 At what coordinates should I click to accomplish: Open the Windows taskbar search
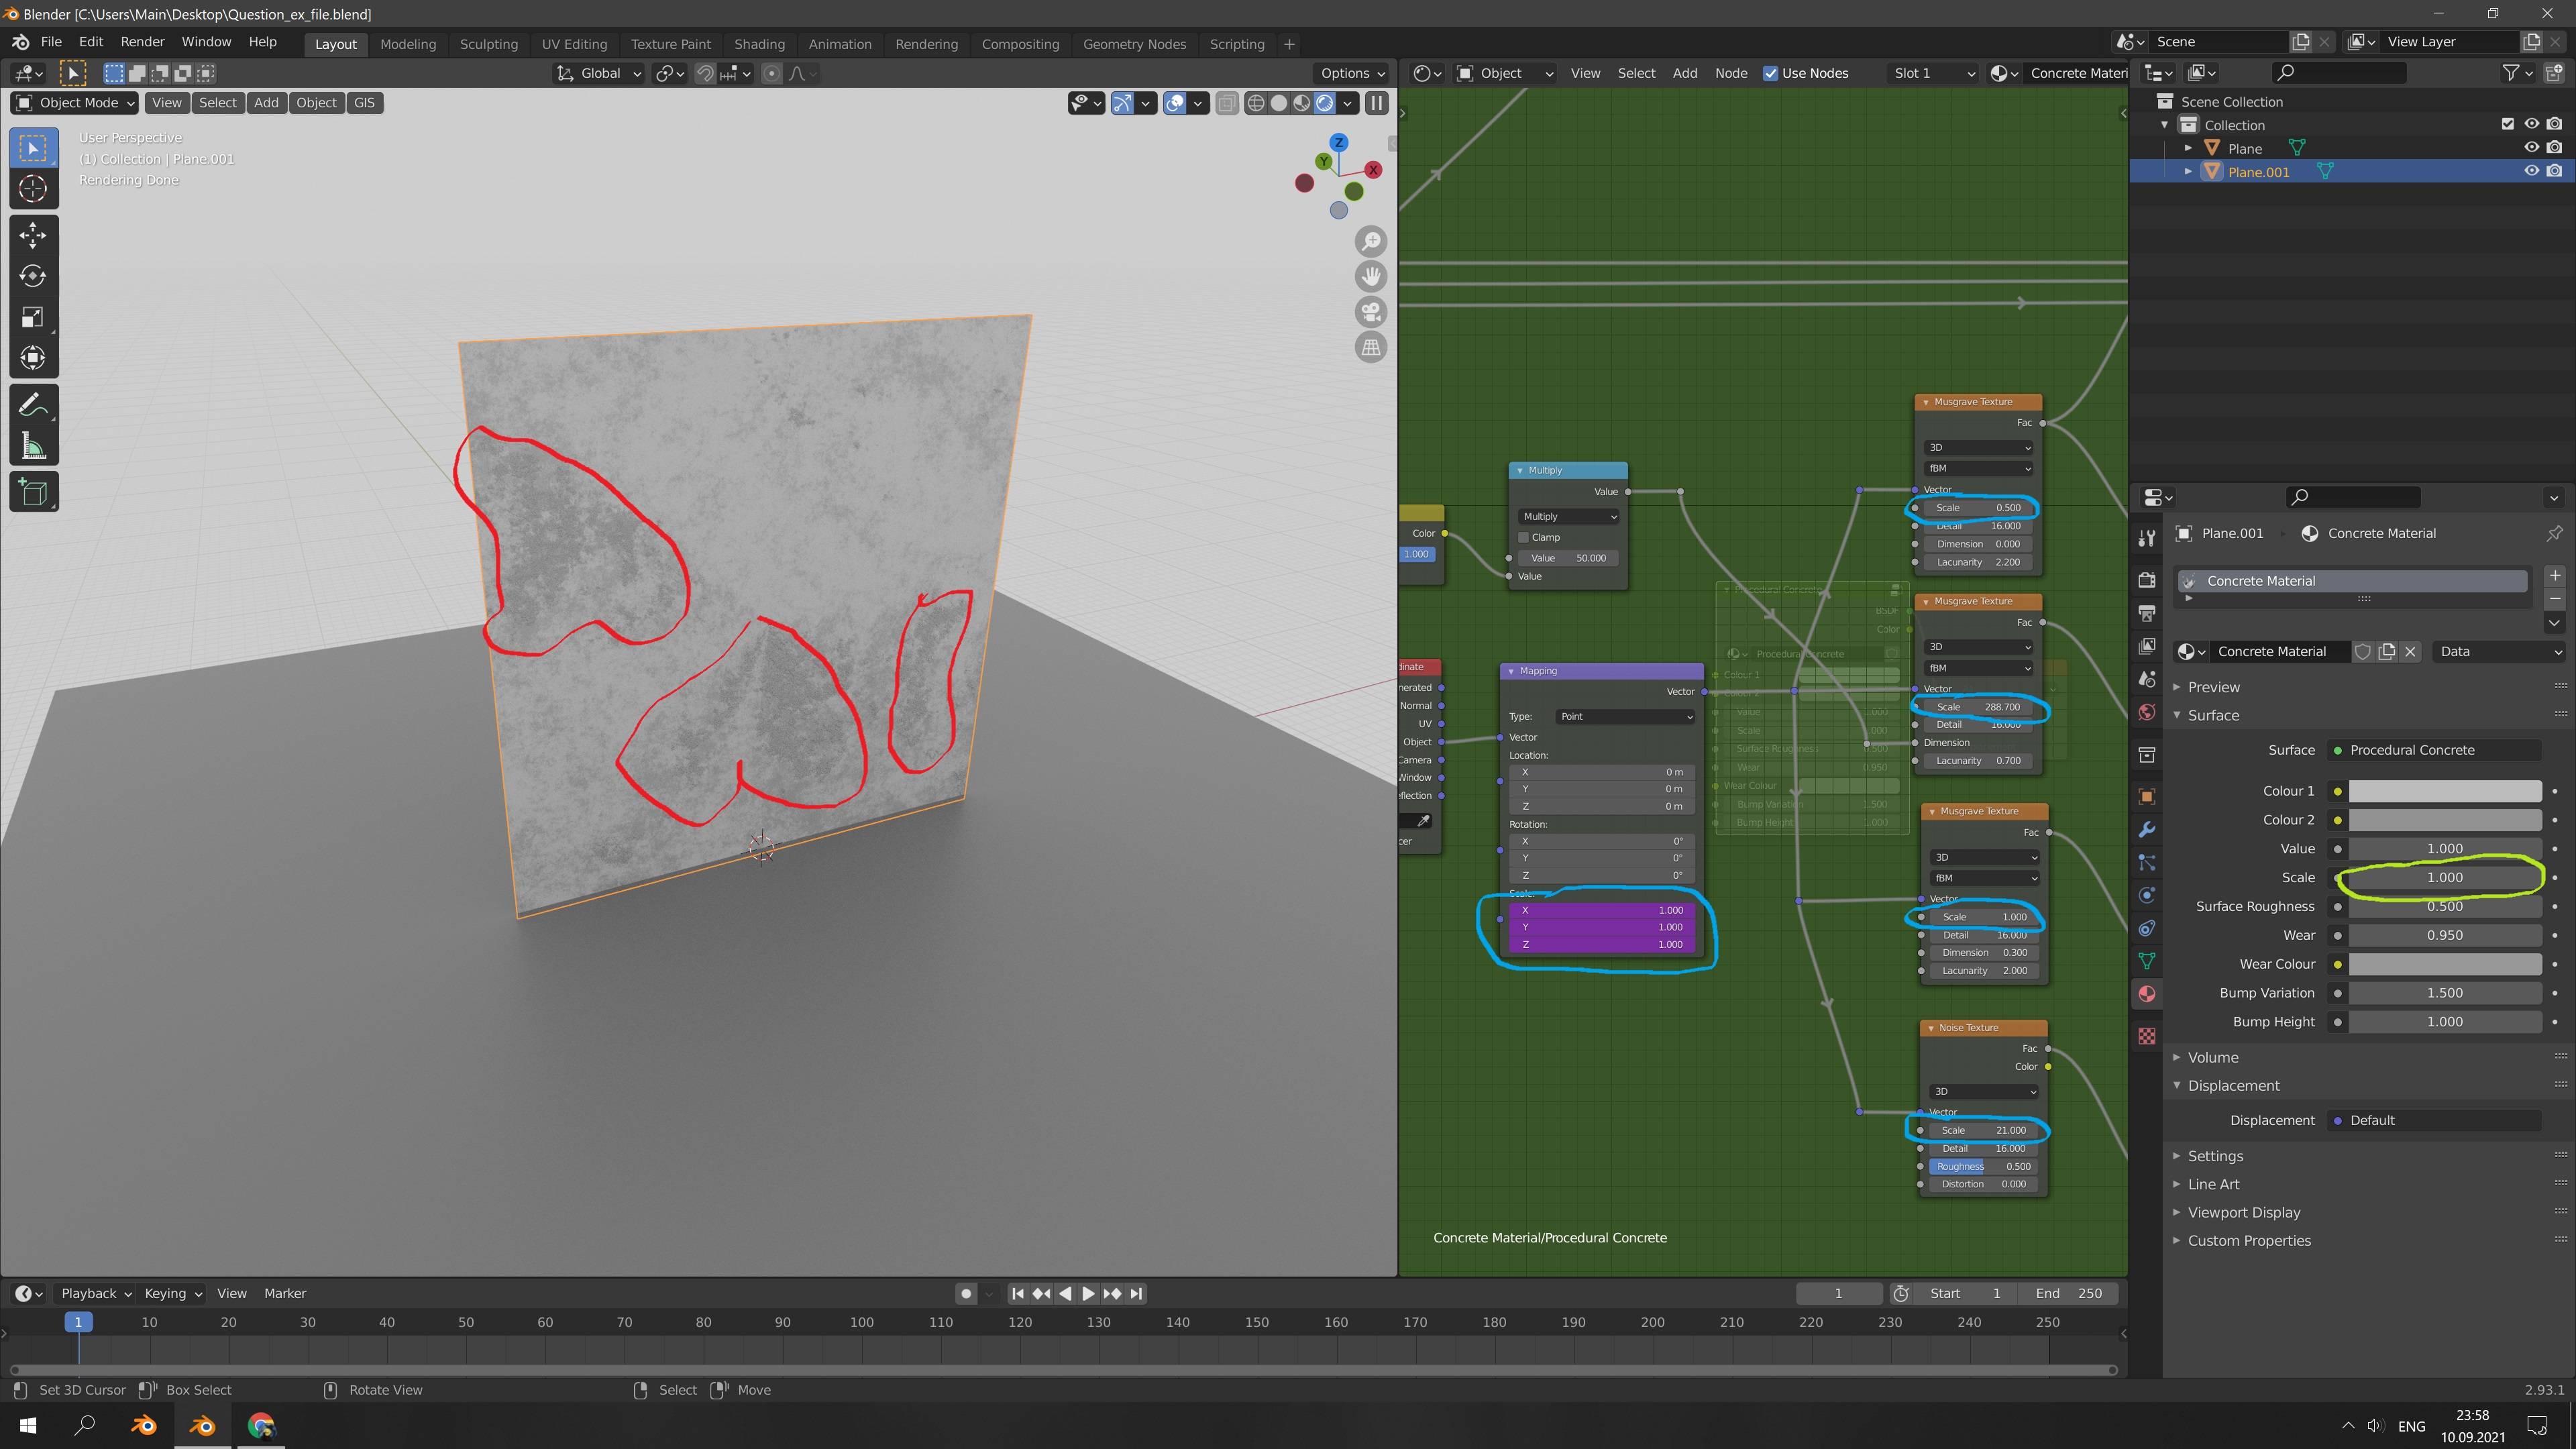coord(85,1425)
